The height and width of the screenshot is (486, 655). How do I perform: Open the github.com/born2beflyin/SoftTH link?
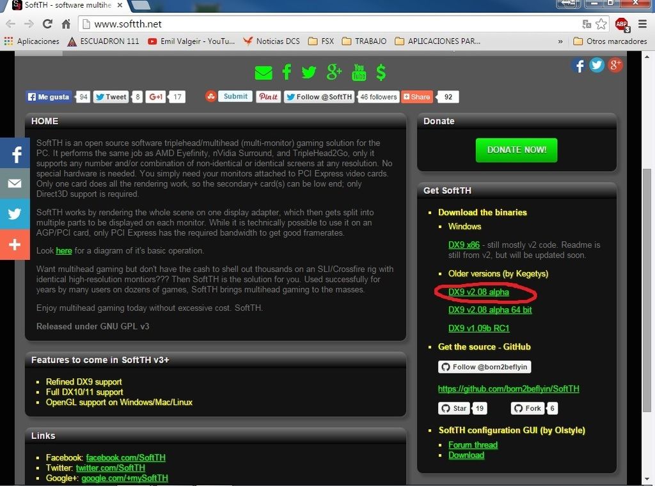[509, 389]
